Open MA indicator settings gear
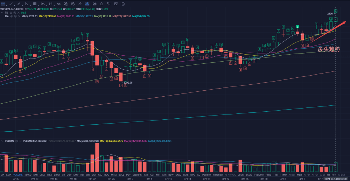 point(15,16)
